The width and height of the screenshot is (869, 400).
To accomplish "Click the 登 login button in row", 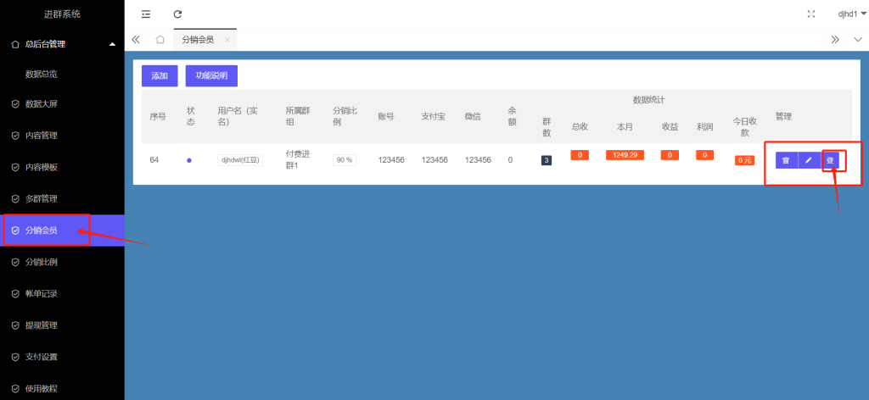I will click(x=830, y=160).
